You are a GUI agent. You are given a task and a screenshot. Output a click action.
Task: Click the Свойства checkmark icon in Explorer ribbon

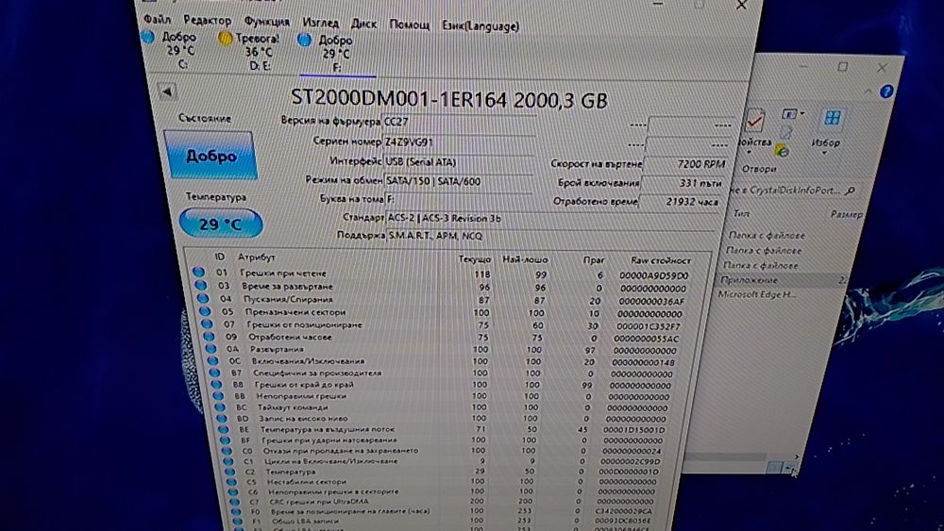point(753,121)
